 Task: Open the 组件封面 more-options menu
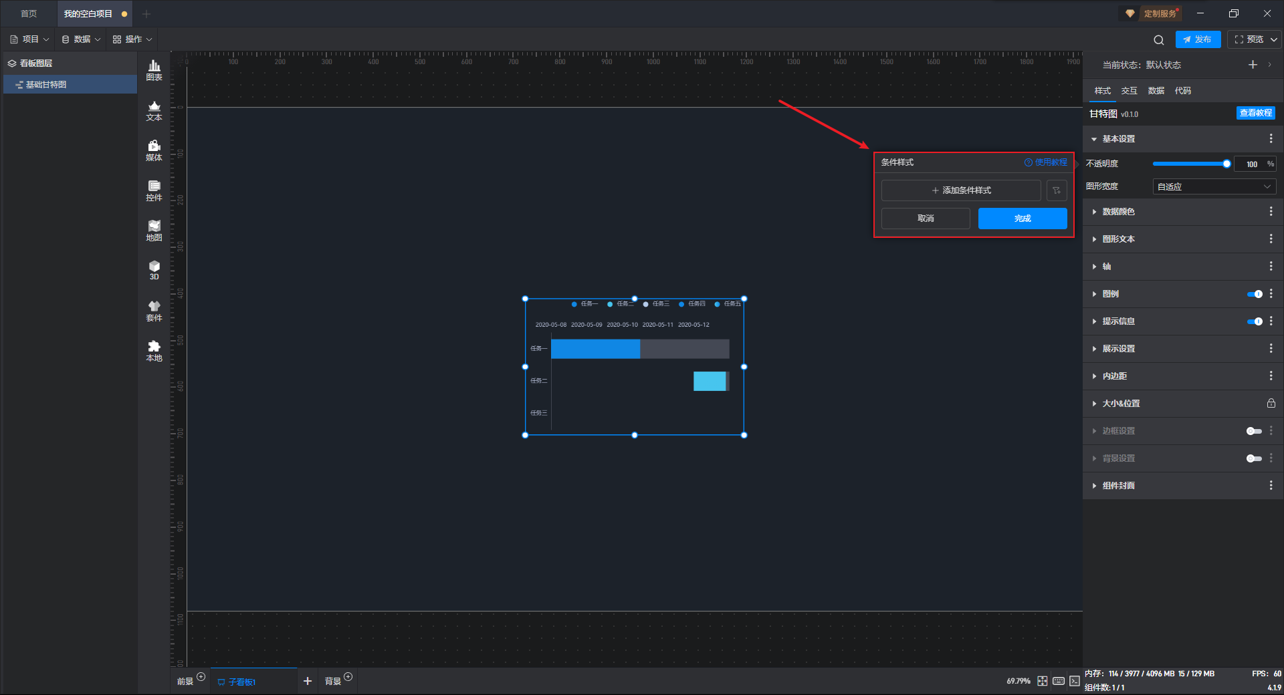point(1271,485)
